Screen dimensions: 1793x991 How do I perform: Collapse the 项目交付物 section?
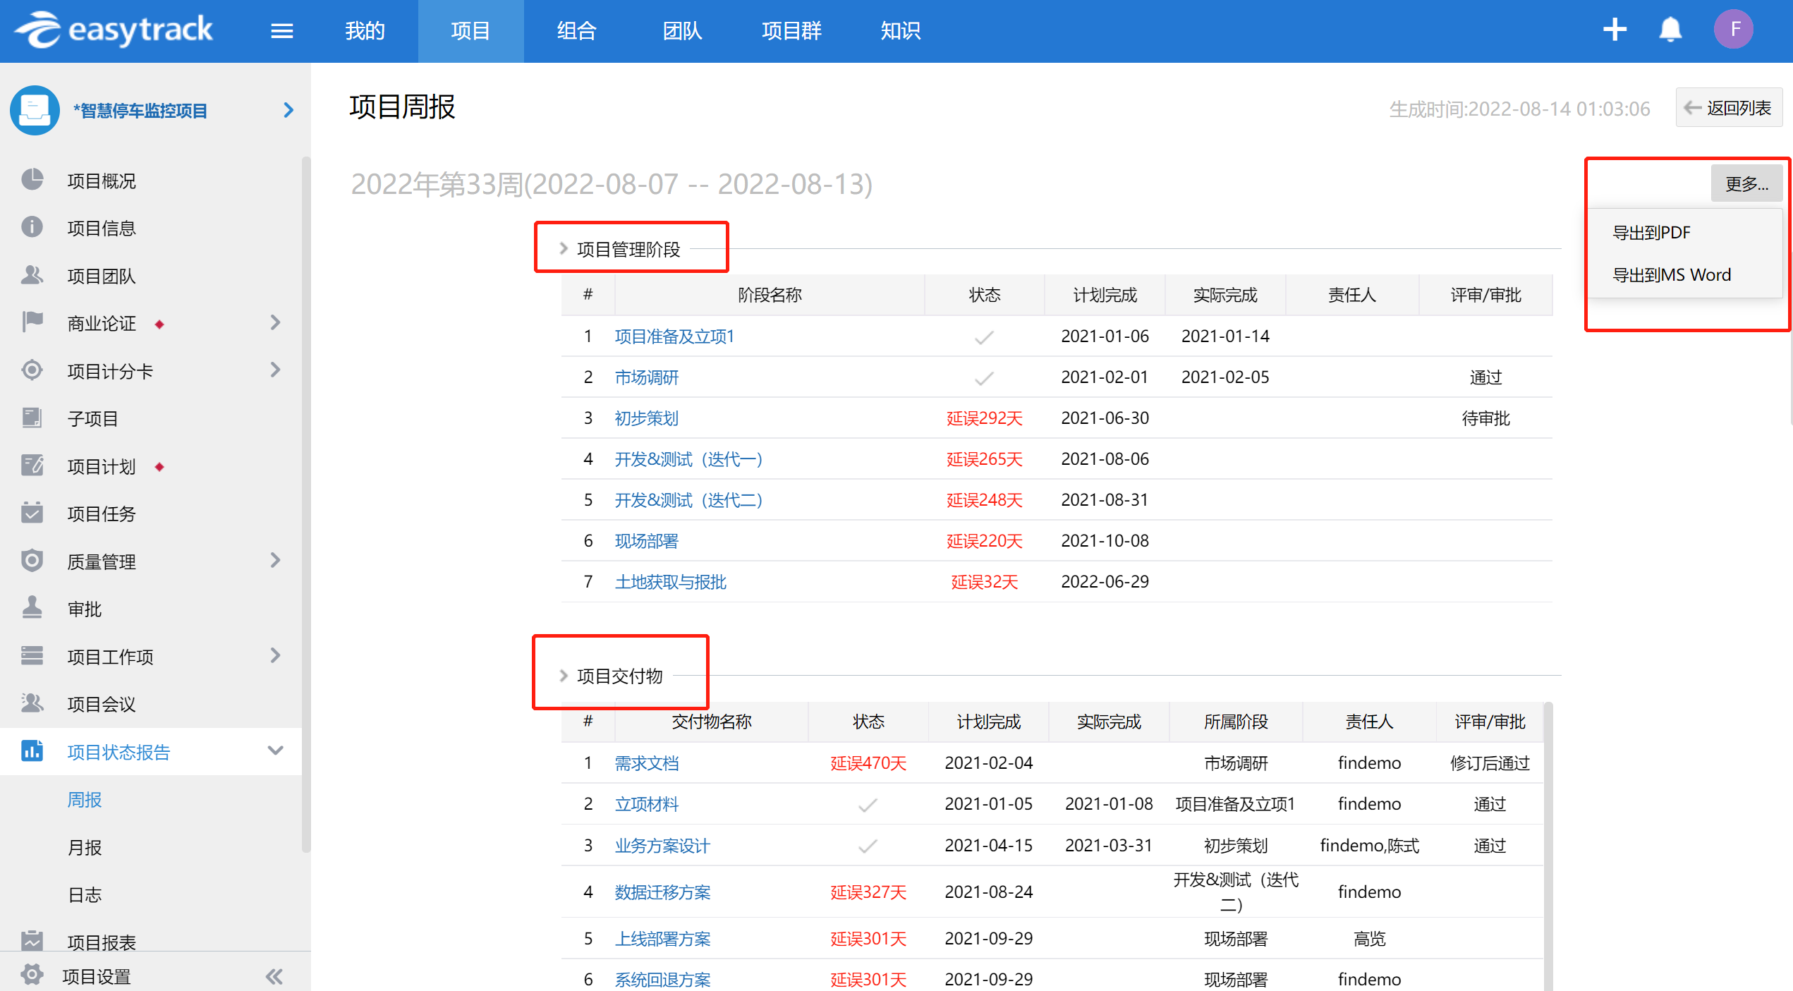point(564,676)
